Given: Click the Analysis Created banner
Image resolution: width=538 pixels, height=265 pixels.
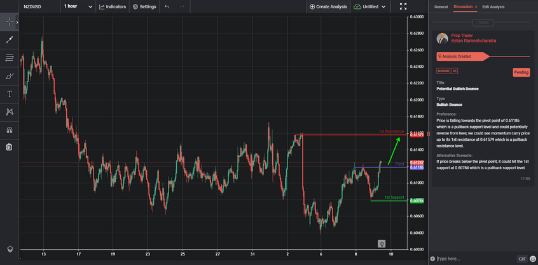Looking at the screenshot, I should click(462, 56).
